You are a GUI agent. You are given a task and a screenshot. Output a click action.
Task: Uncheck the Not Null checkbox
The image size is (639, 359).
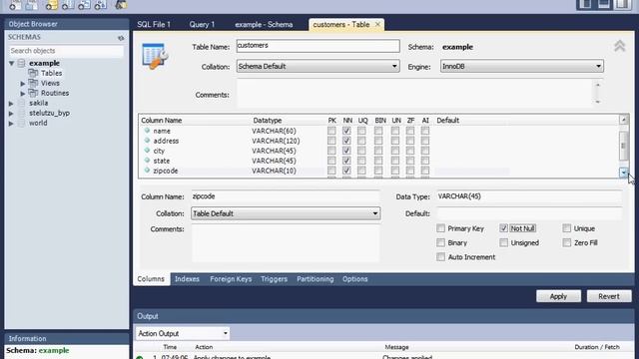pyautogui.click(x=503, y=228)
